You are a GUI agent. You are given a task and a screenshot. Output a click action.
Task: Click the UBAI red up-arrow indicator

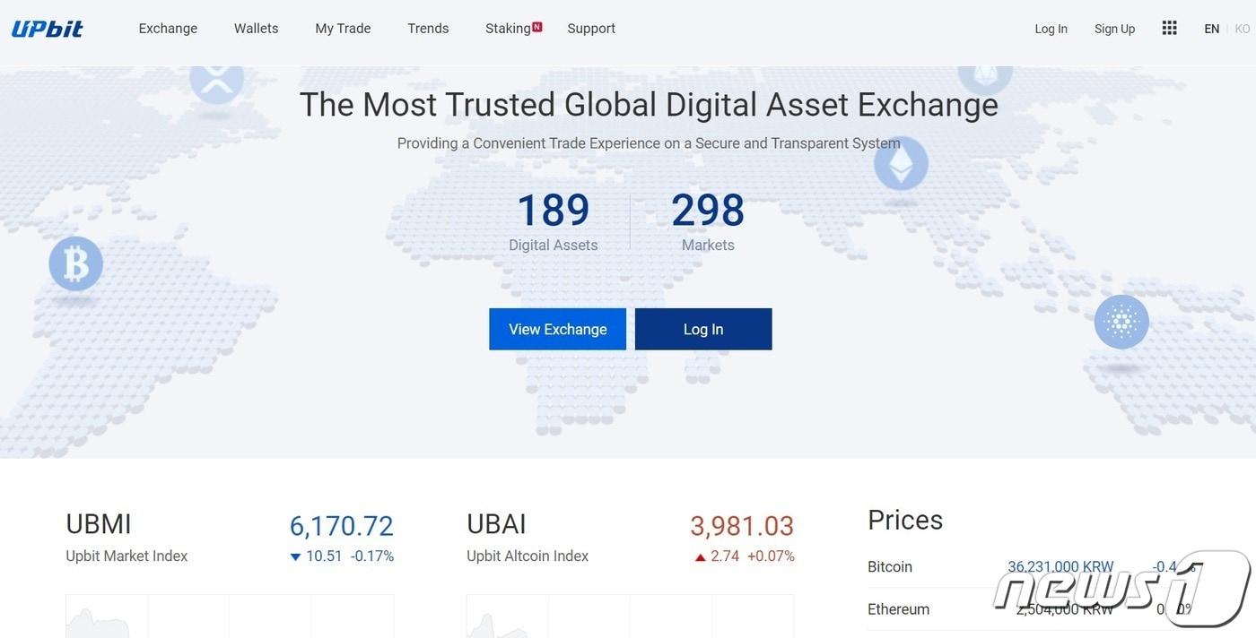point(700,557)
